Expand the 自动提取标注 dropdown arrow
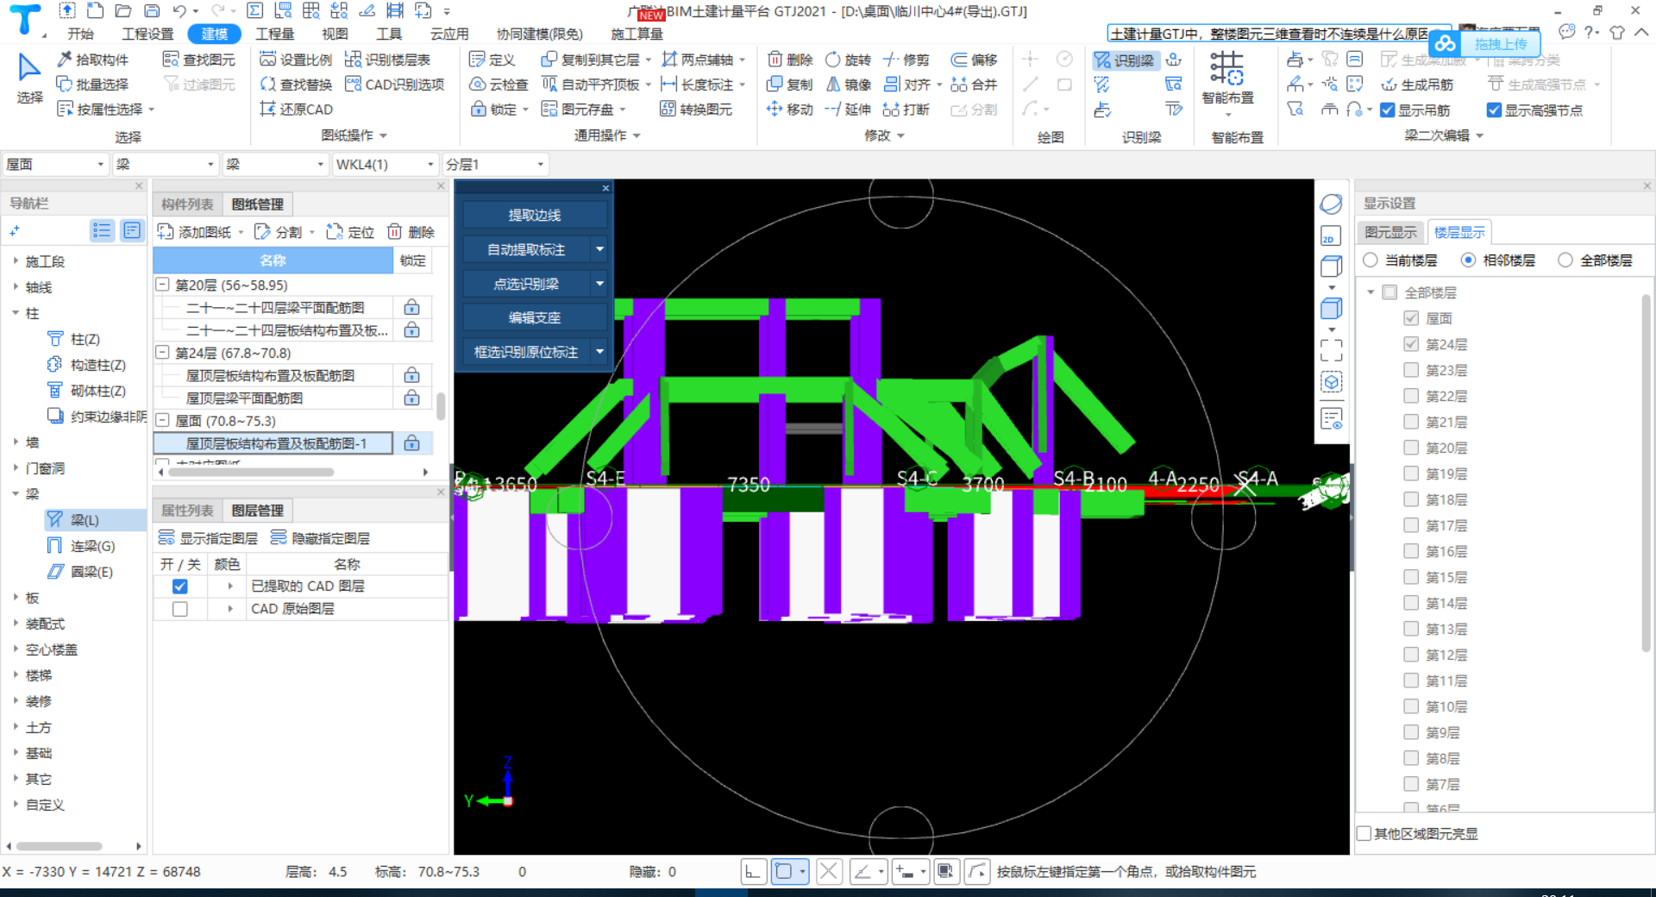This screenshot has width=1656, height=897. [x=599, y=249]
